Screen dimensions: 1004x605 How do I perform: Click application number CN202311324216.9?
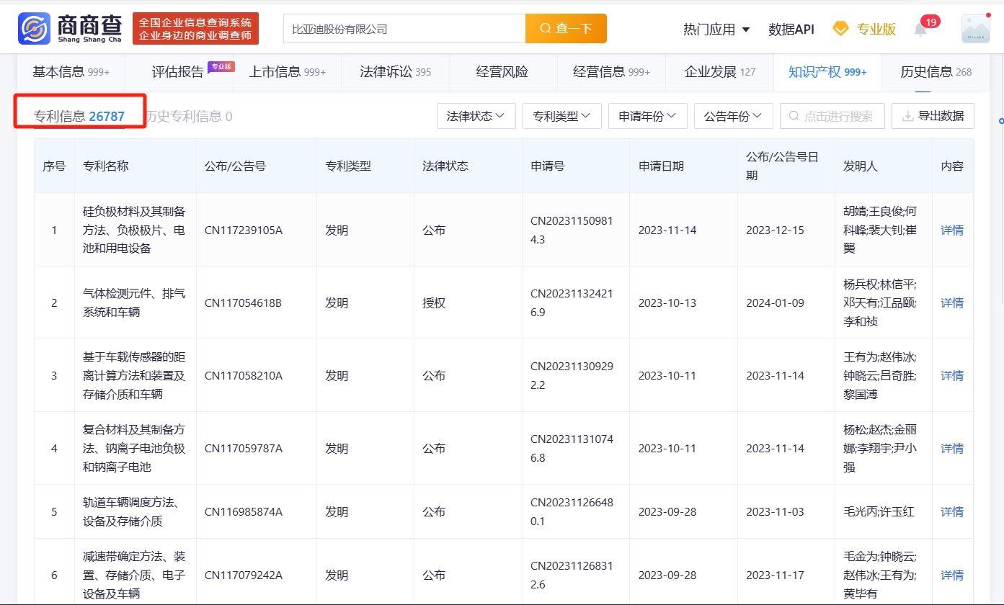click(x=572, y=303)
